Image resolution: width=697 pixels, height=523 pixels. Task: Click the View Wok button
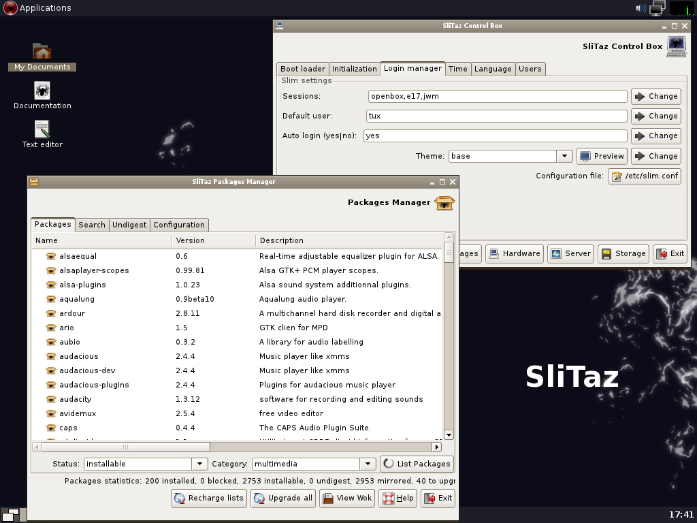click(347, 498)
